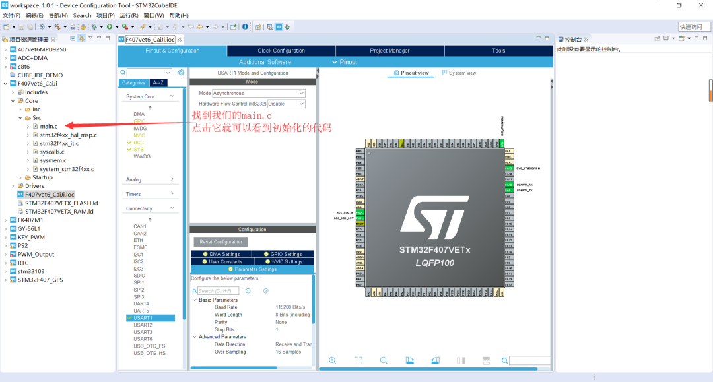The image size is (713, 382).
Task: Rotate the chip clockwise
Action: click(x=410, y=360)
